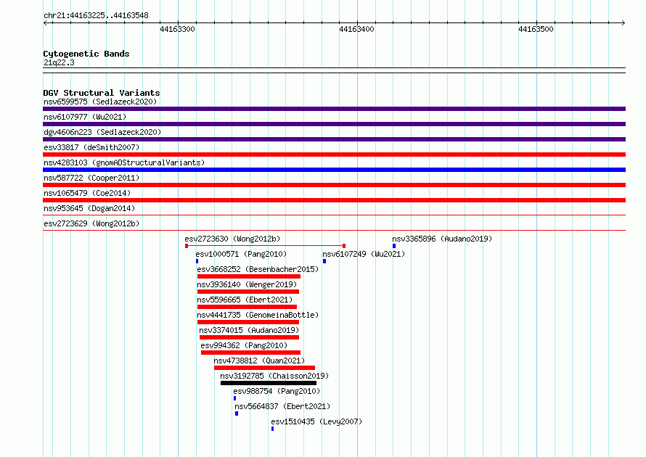The width and height of the screenshot is (646, 457).
Task: Select the esv2723629 (Wong2012b) label
Action: point(91,223)
